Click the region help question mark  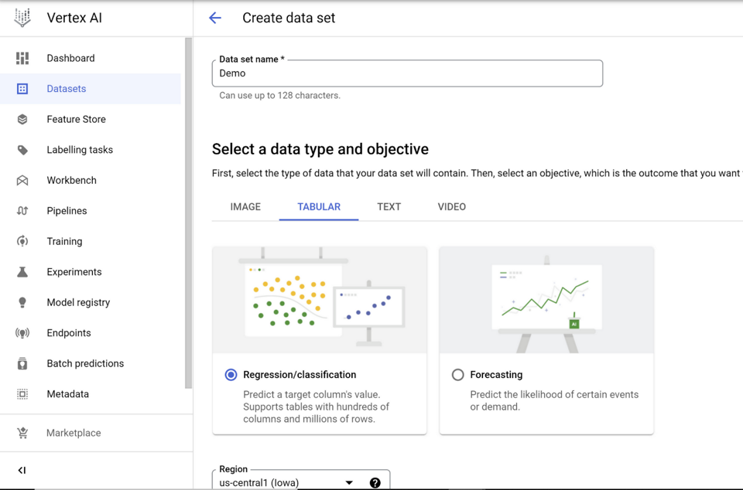coord(375,482)
